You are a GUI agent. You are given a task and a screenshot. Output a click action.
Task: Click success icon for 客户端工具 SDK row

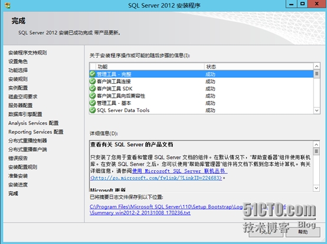93,88
